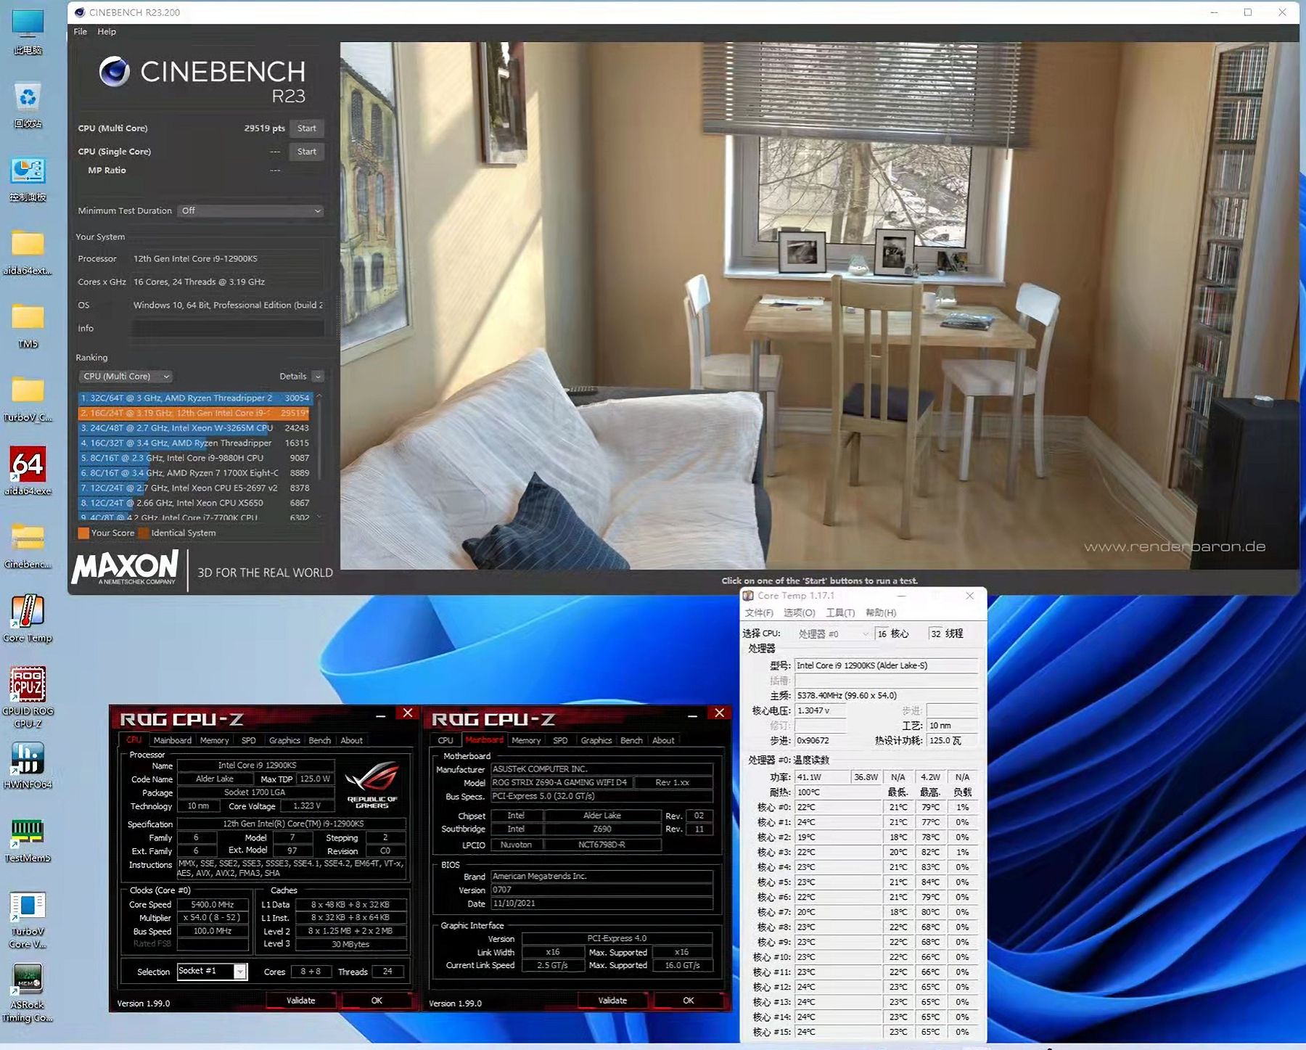1306x1050 pixels.
Task: Open the File menu in Cinebench
Action: [81, 32]
